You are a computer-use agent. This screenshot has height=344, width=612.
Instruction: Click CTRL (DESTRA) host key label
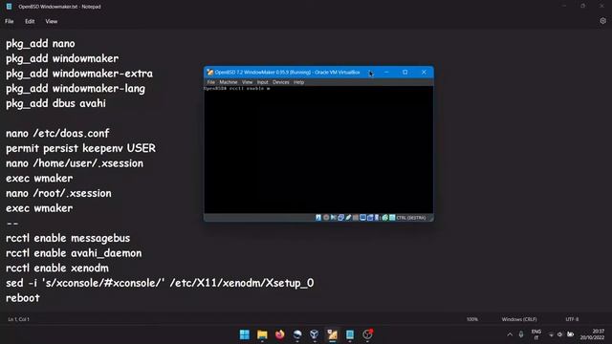pyautogui.click(x=411, y=218)
